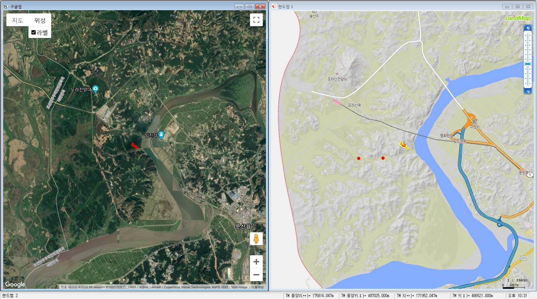Click LandMap zoom-out minus button
The width and height of the screenshot is (537, 299).
528,92
